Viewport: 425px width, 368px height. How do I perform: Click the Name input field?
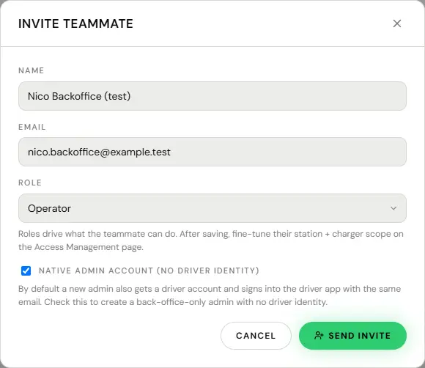(212, 96)
